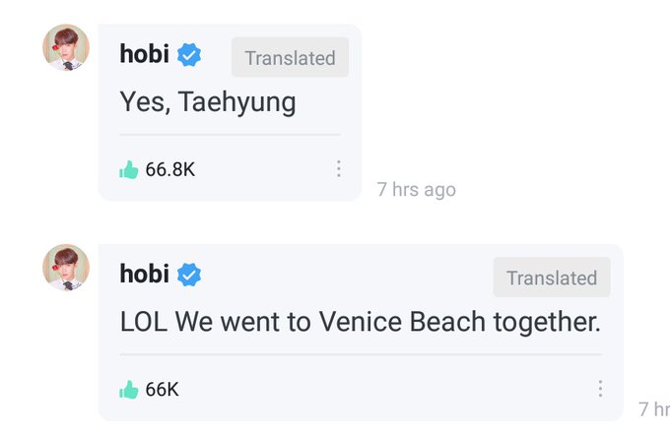Click verified badge on first hobi post

(189, 54)
